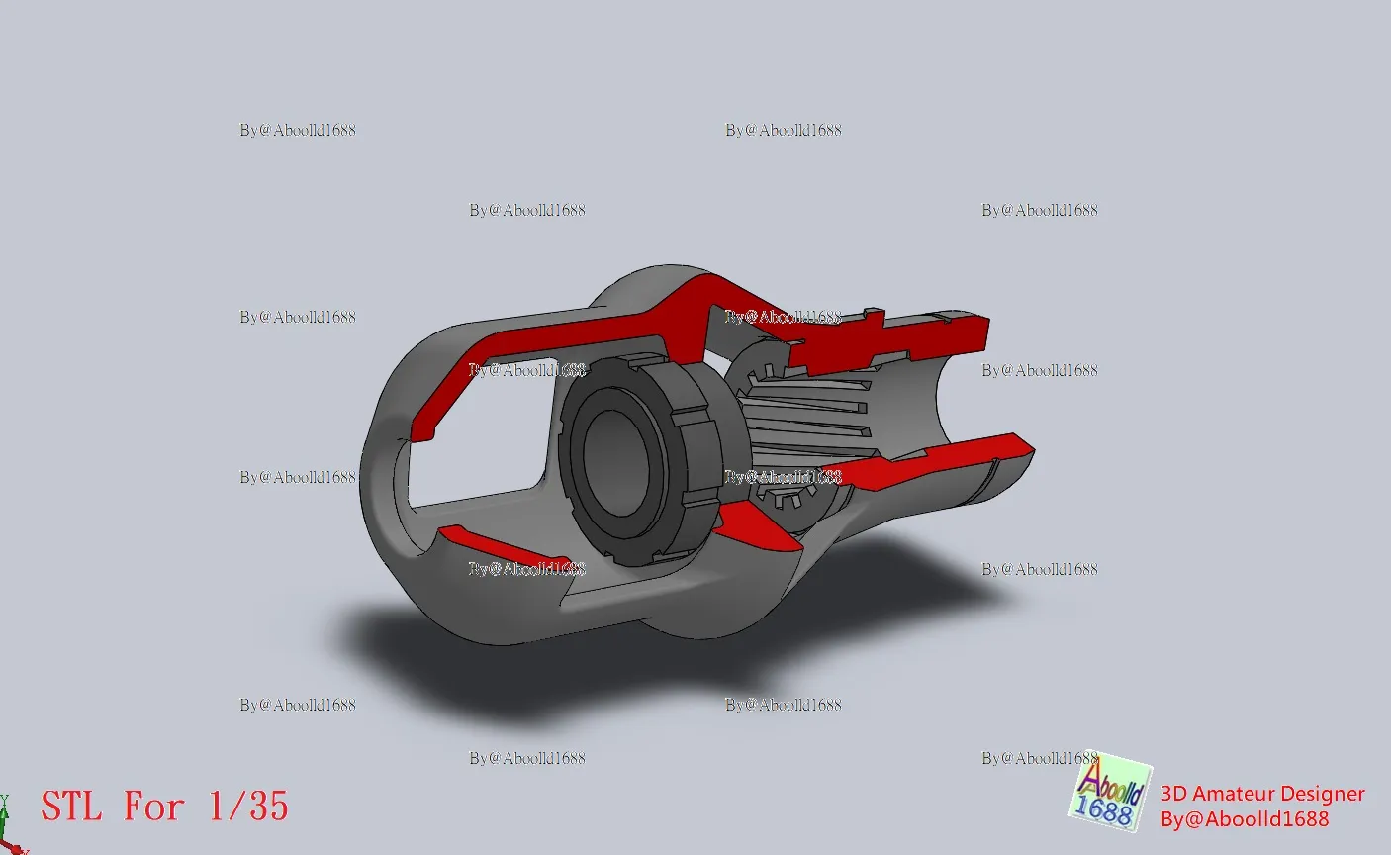Click the watermark above the logo badge
Screen dimensions: 1391x855
point(1040,758)
